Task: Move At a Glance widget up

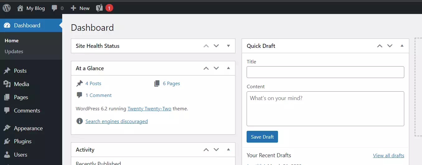Action: tap(206, 68)
